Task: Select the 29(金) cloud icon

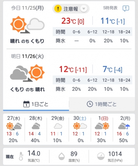Action: click(58, 126)
